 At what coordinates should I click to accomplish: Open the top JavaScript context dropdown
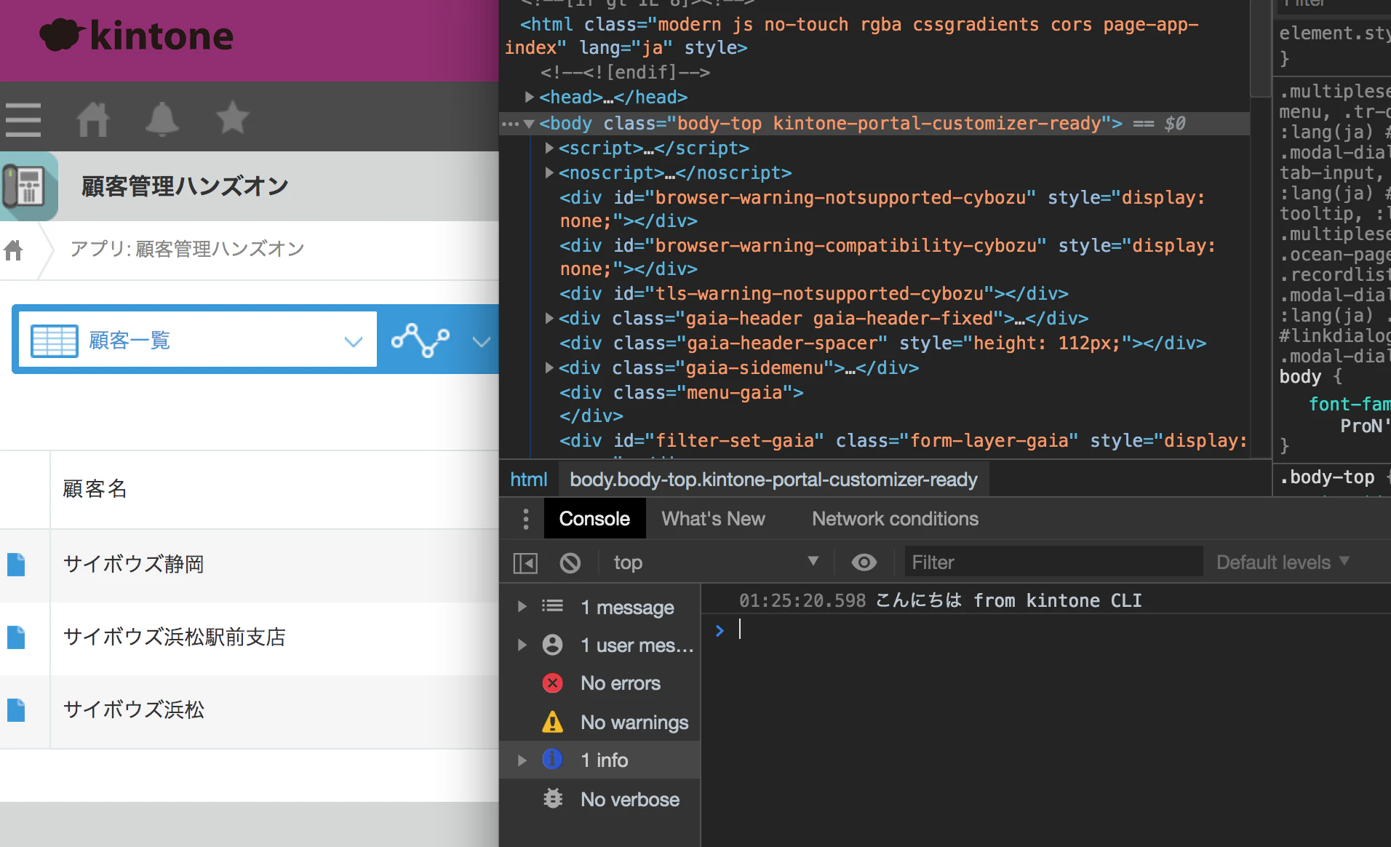[714, 562]
